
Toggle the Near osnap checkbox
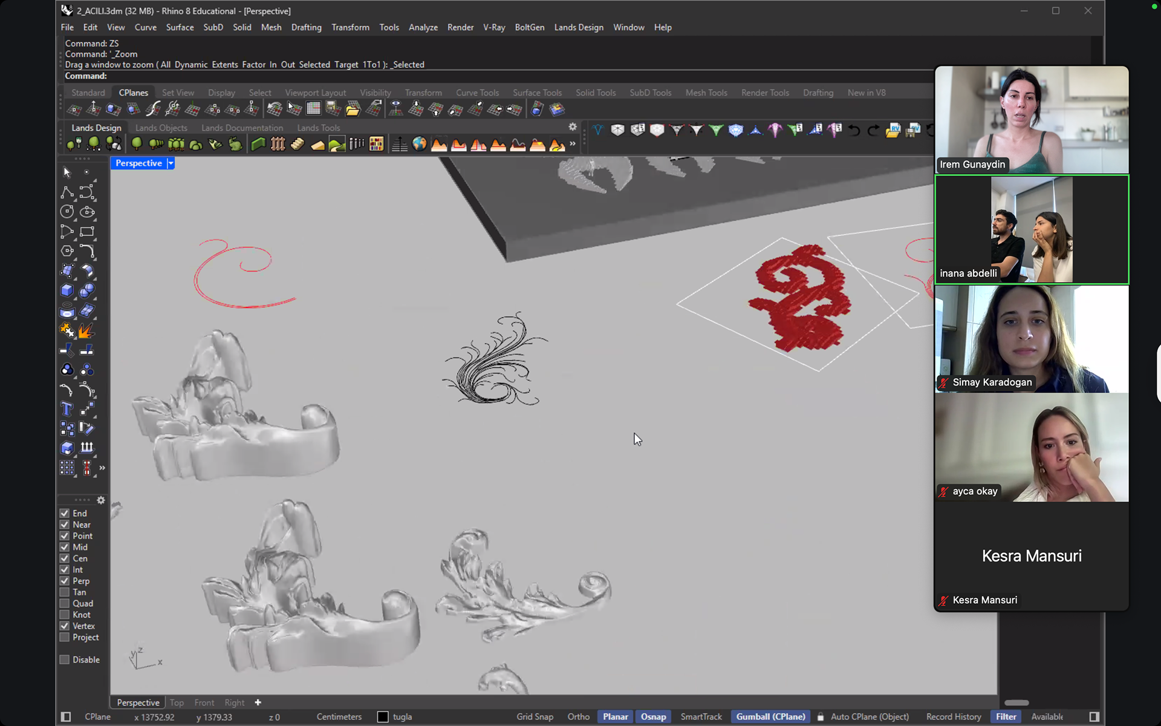coord(65,525)
